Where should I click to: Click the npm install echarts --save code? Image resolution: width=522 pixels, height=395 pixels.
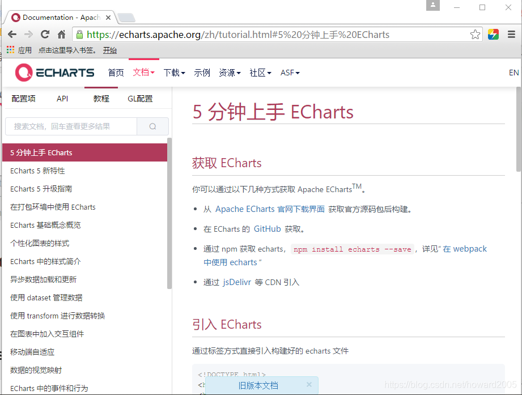click(352, 249)
